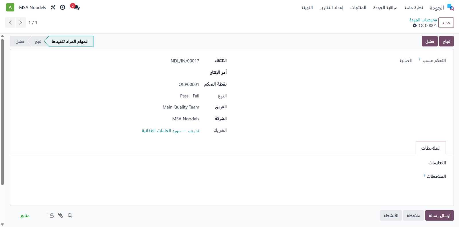The height and width of the screenshot is (227, 459).
Task: Open the نظرة عامة menu
Action: tap(414, 7)
